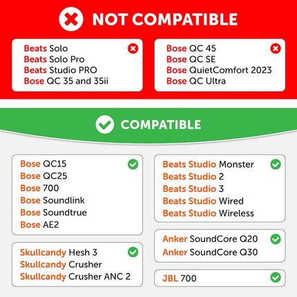Viewport: 297px width, 297px height.
Task: Click green check in Skullcandy Hesh 3 box
Action: point(133,252)
